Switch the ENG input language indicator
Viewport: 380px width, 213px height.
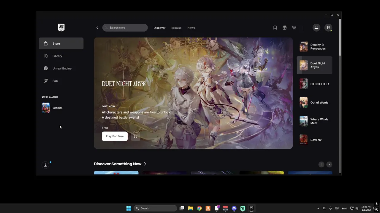(x=344, y=208)
